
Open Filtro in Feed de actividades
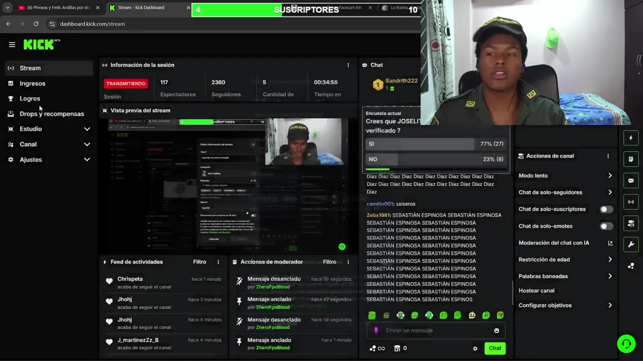pos(199,262)
